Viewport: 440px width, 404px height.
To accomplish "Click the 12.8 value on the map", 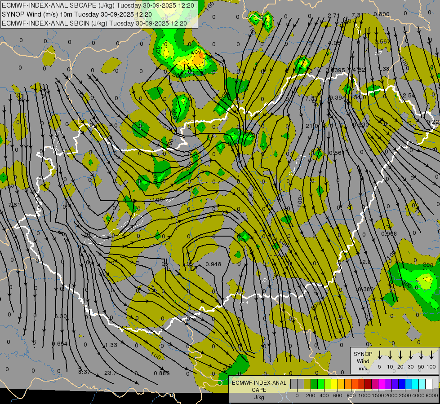I will pos(365,262).
